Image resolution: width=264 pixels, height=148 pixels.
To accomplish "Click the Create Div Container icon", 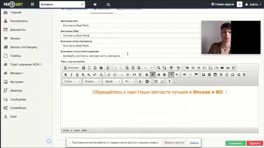I will pyautogui.click(x=140, y=75).
